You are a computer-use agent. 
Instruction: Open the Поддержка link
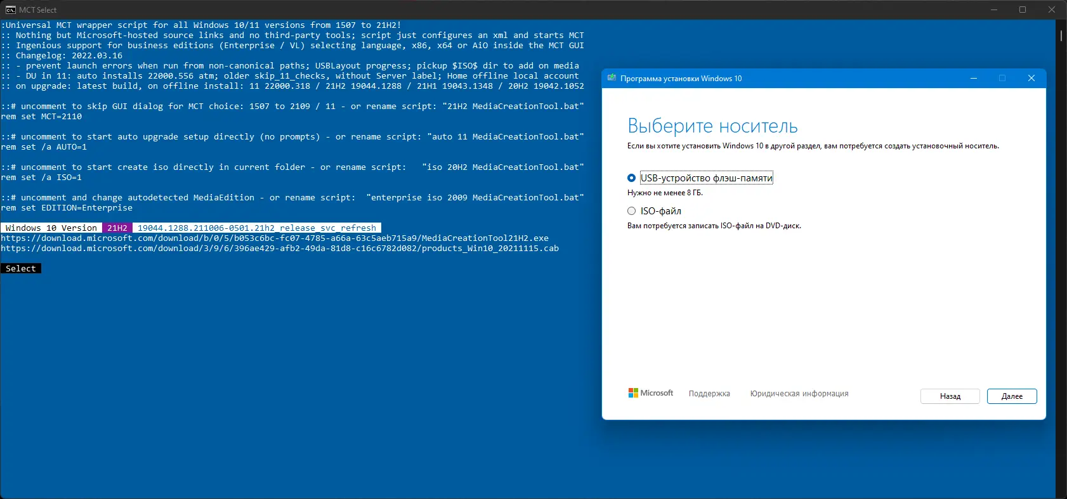[x=709, y=394]
